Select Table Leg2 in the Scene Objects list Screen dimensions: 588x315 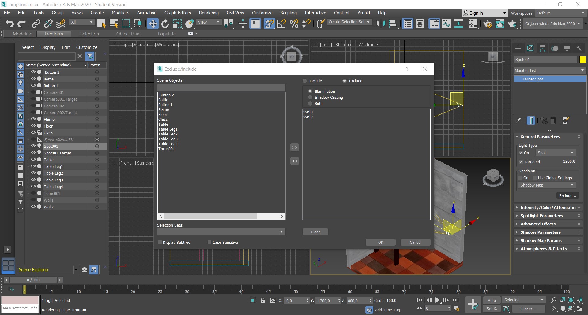(168, 134)
